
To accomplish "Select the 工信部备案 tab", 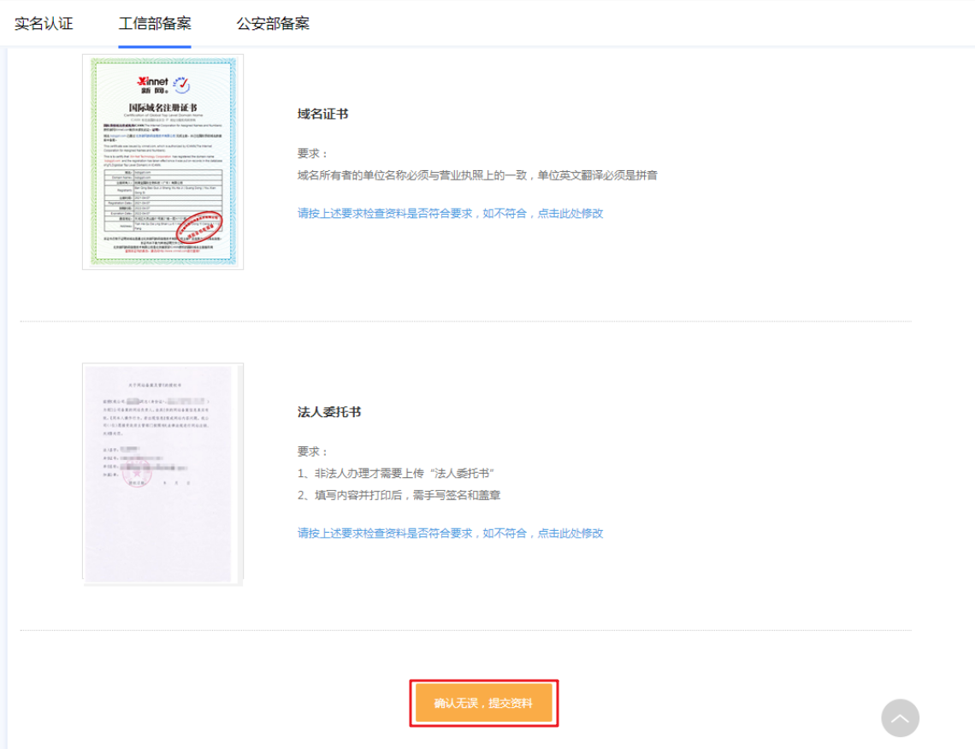I will (155, 24).
